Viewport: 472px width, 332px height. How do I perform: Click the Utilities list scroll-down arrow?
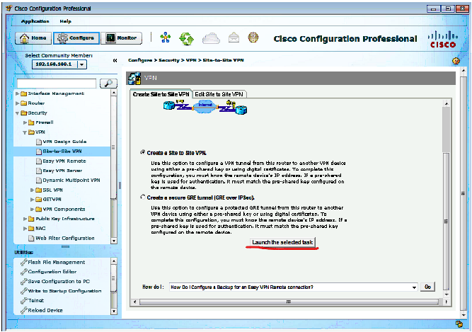click(114, 311)
